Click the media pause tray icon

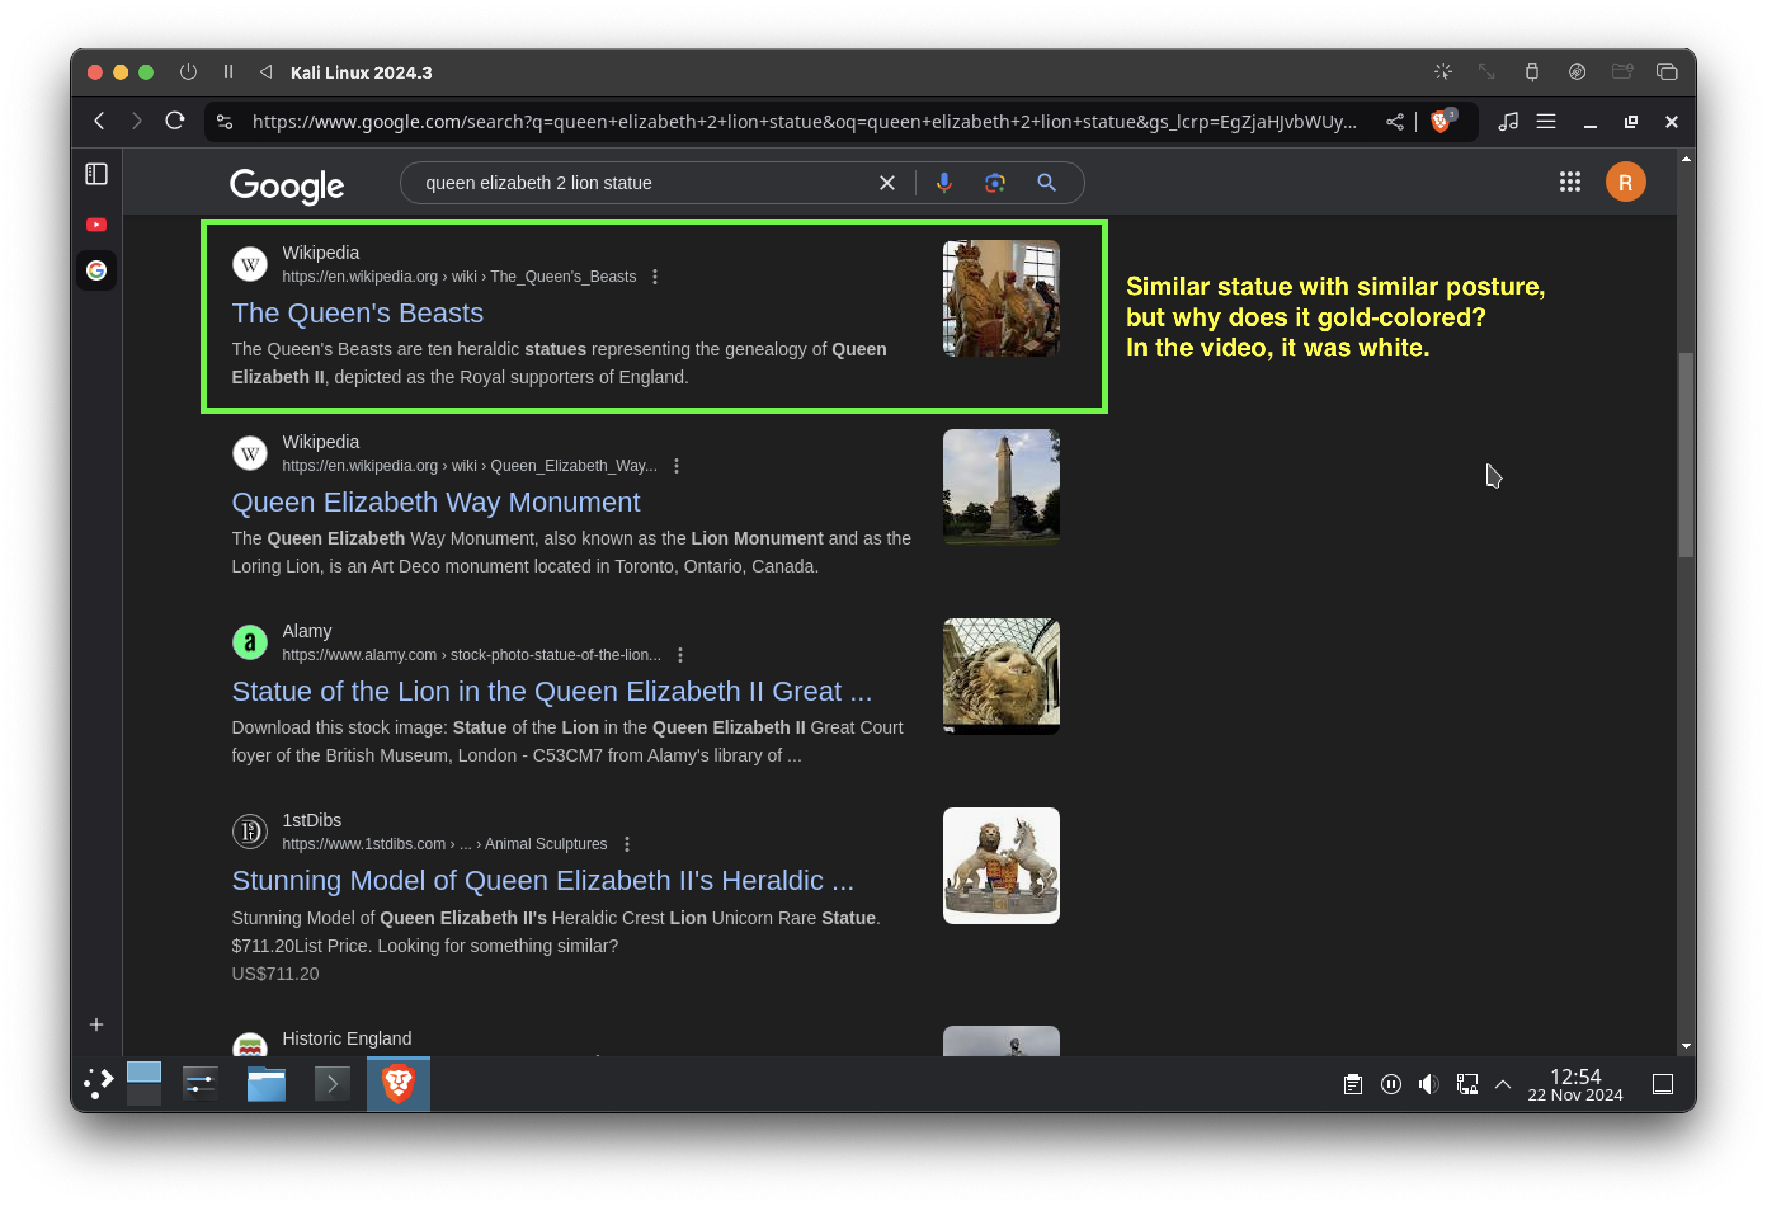pyautogui.click(x=1391, y=1084)
